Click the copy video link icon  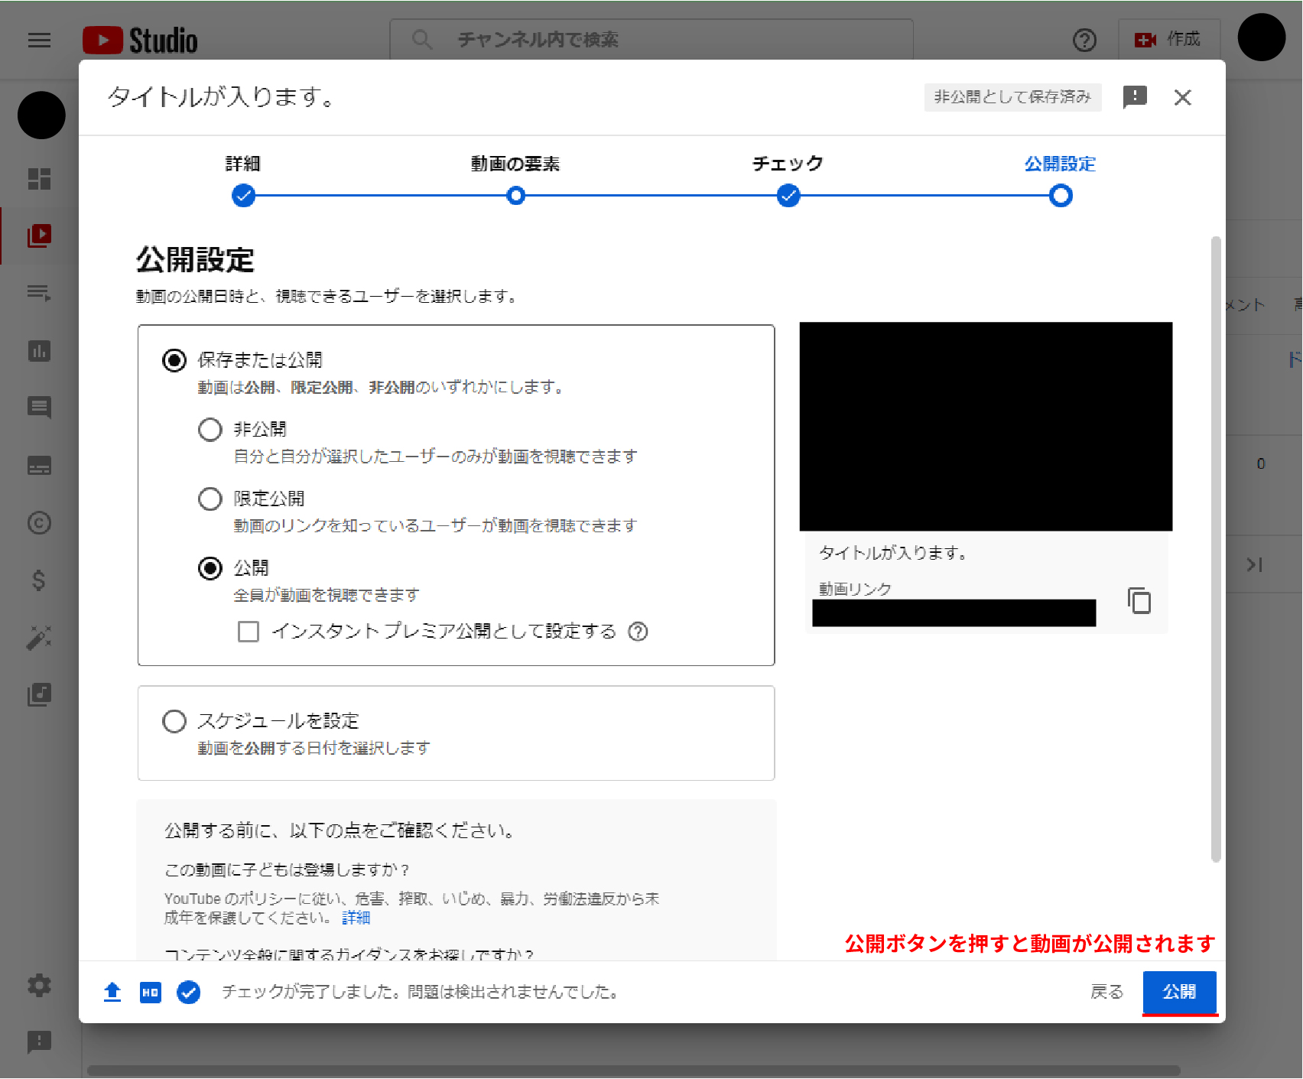pyautogui.click(x=1139, y=601)
